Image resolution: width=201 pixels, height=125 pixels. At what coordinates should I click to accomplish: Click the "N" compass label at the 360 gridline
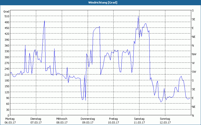[193, 45]
